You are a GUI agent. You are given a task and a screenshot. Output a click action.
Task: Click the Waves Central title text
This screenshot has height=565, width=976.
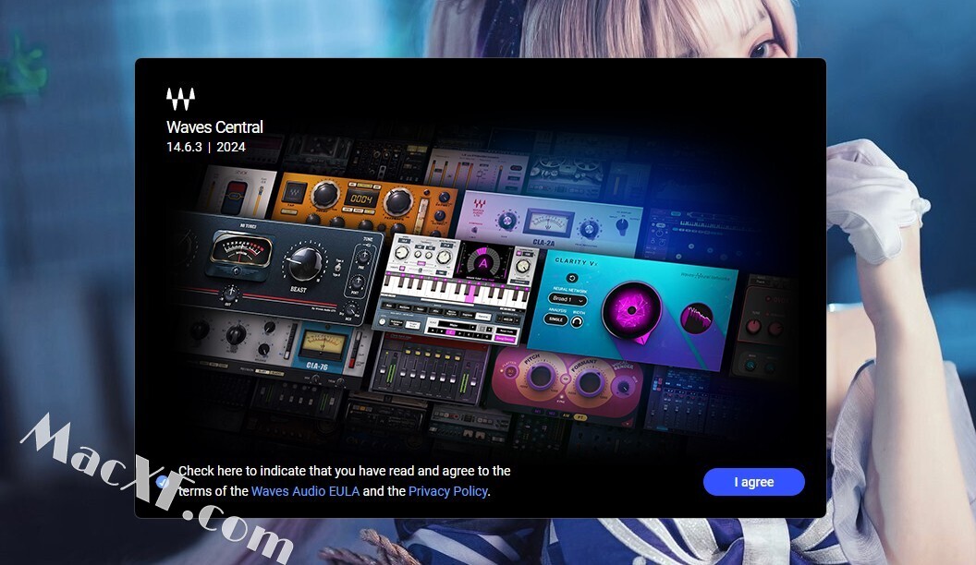(x=214, y=127)
